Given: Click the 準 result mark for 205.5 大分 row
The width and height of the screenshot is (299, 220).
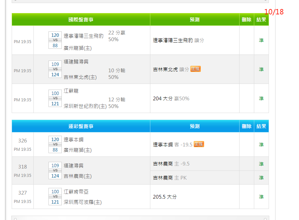Looking at the screenshot, I should click(261, 197).
